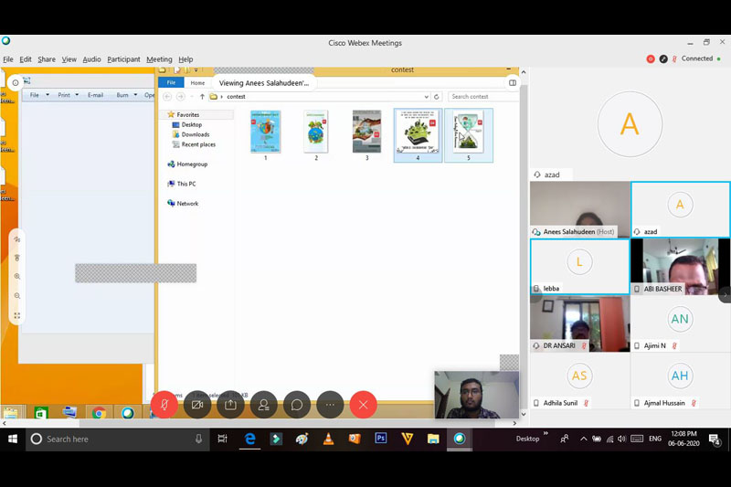731x487 pixels.
Task: Open the Share content button
Action: coord(230,404)
